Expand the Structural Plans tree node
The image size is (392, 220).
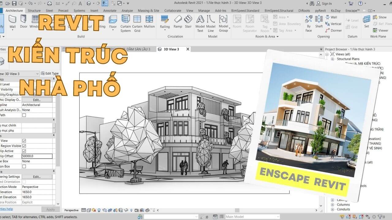pyautogui.click(x=333, y=59)
